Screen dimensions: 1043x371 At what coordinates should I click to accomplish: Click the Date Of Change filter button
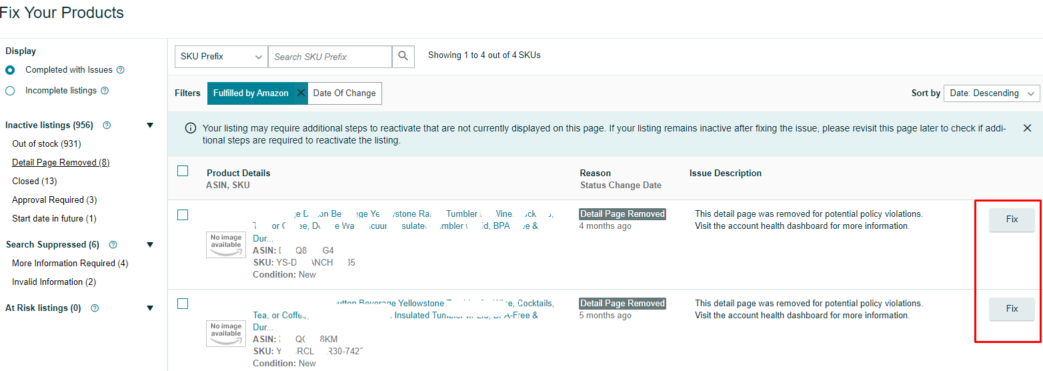click(x=345, y=93)
